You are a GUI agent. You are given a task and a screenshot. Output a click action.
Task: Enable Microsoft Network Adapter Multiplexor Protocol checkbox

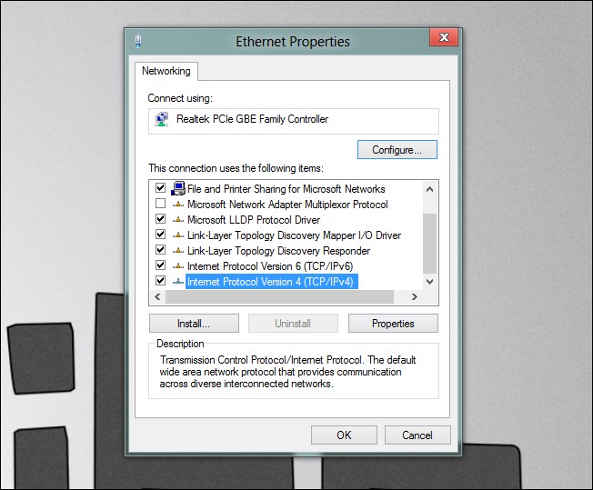pyautogui.click(x=160, y=204)
